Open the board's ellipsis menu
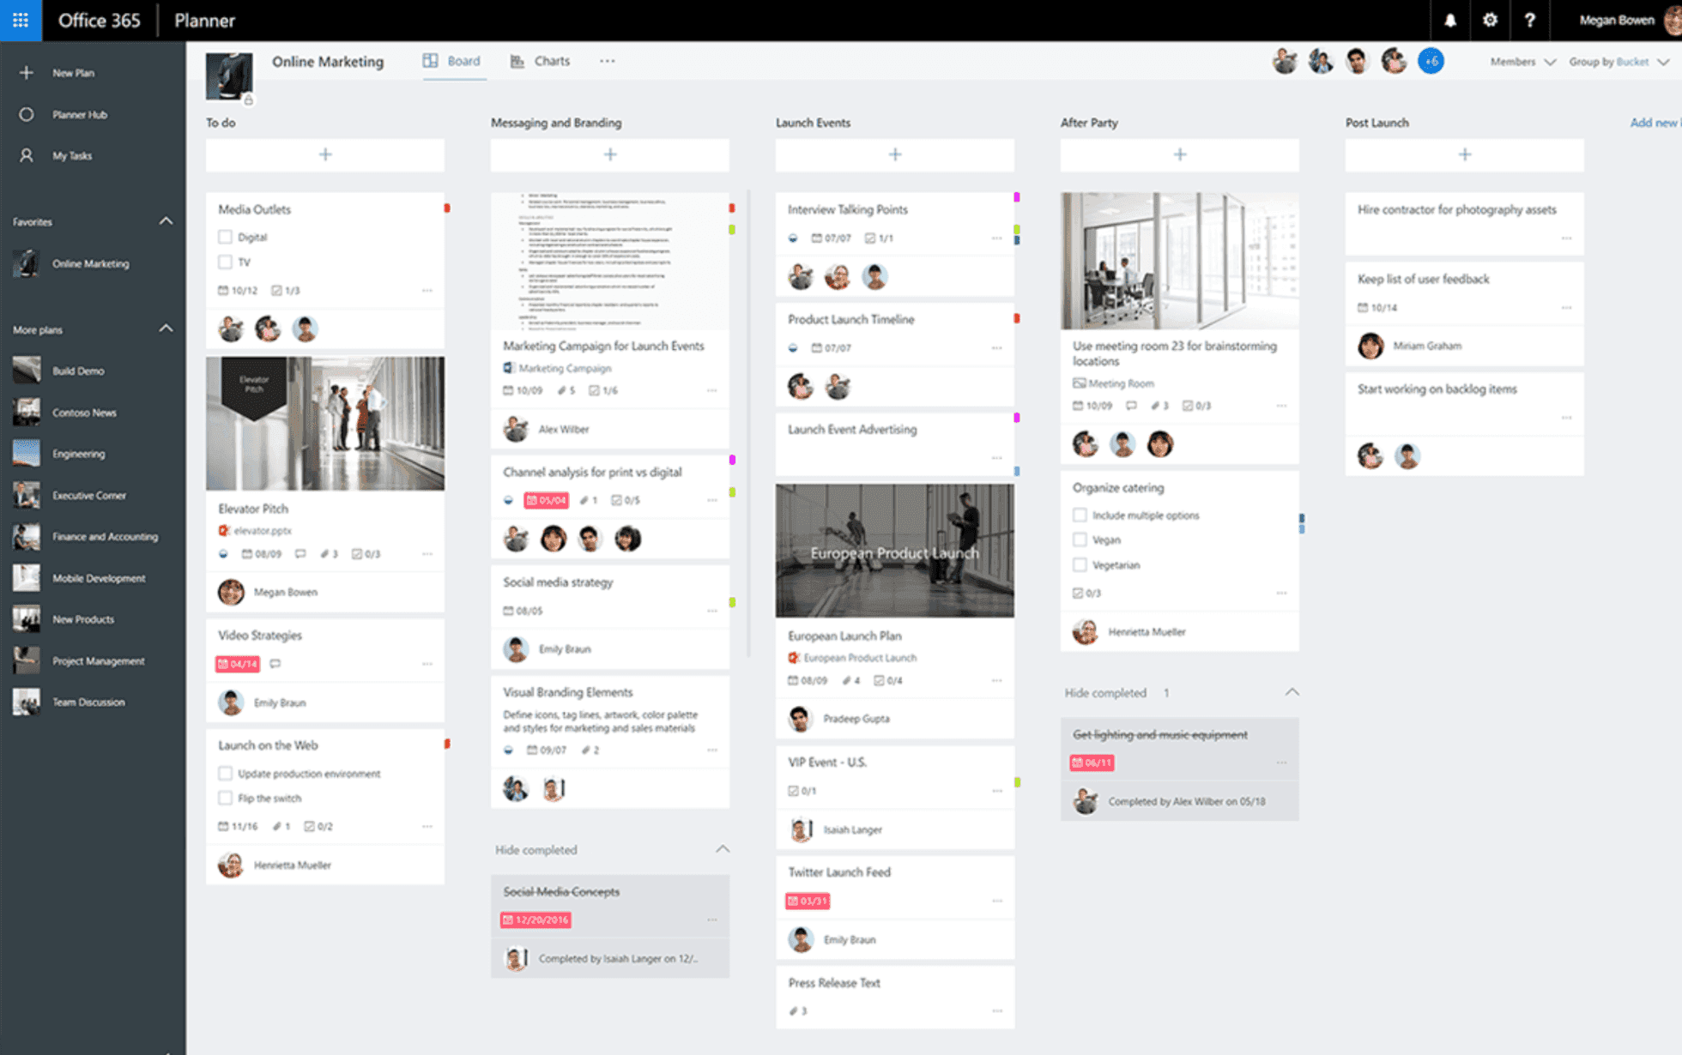This screenshot has width=1682, height=1055. (608, 60)
